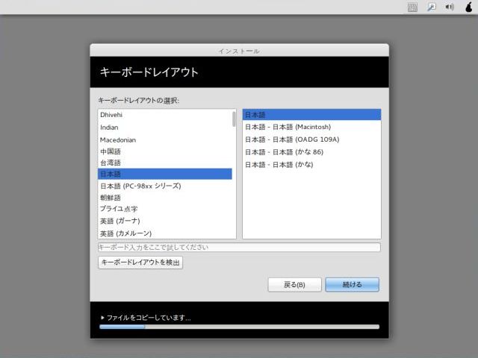Select Indian keyboard layout

coord(110,127)
